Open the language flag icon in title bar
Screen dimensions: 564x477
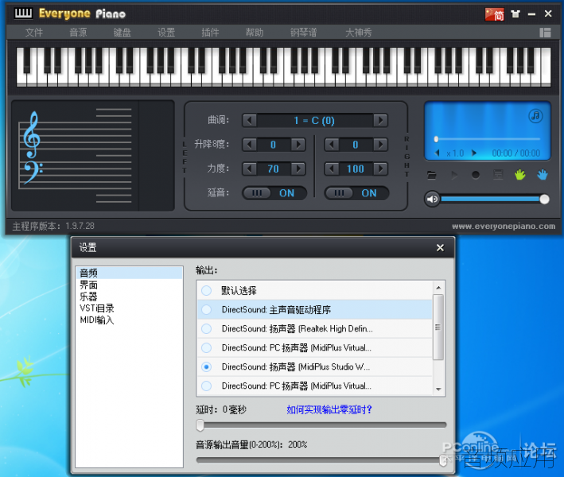point(494,14)
